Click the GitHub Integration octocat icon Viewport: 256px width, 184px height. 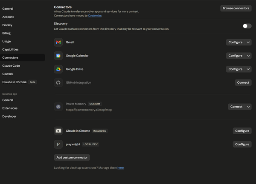(58, 82)
